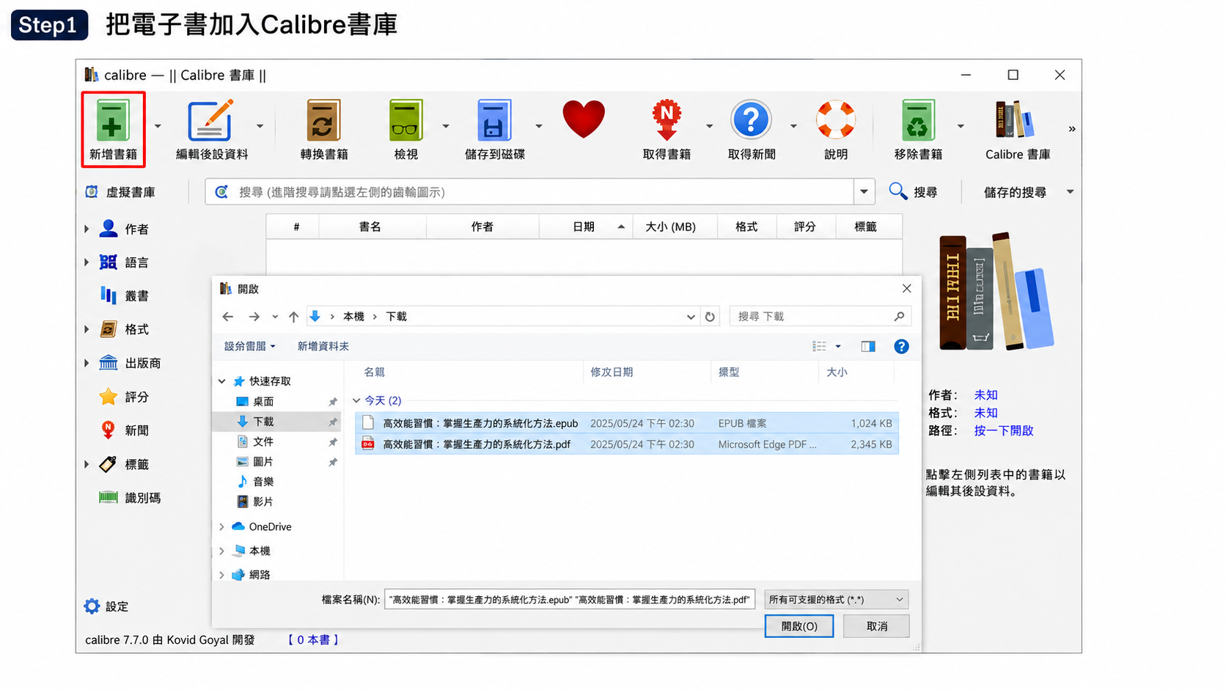Click the 設定 gear settings button

(x=106, y=606)
